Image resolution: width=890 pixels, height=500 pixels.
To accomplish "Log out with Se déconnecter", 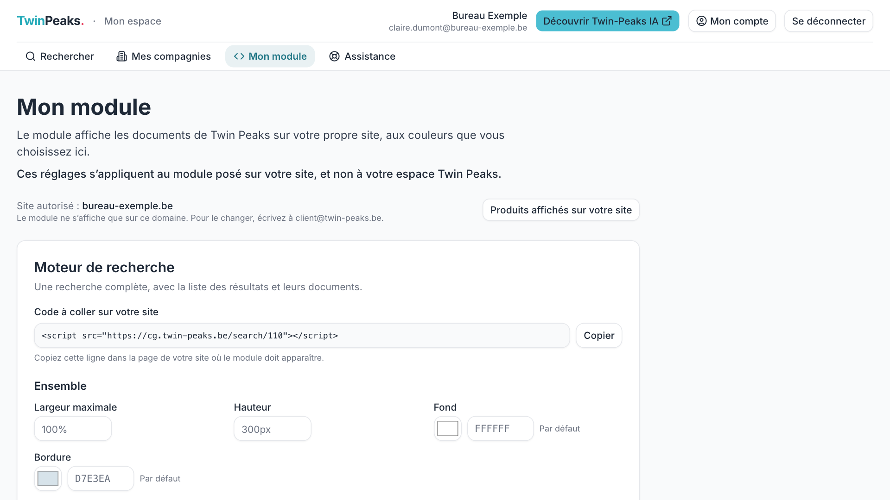I will pos(828,21).
